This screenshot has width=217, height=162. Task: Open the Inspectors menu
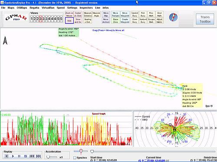click(x=86, y=8)
